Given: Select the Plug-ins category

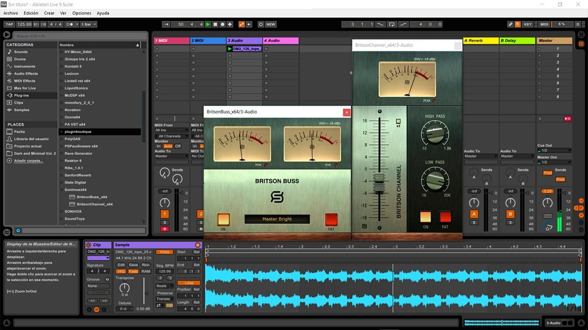Looking at the screenshot, I should point(22,95).
